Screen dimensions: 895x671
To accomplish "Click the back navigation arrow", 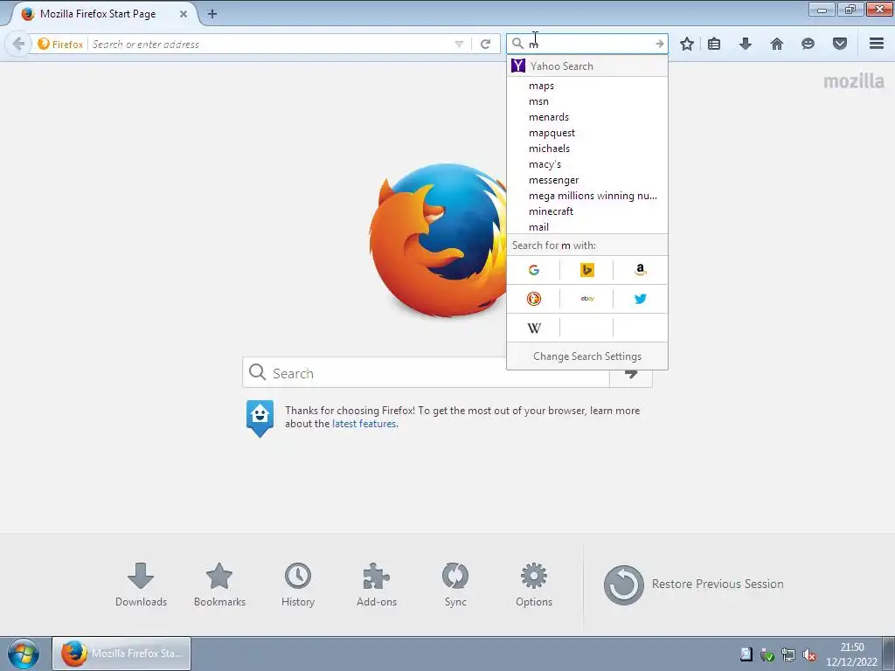I will tap(18, 44).
